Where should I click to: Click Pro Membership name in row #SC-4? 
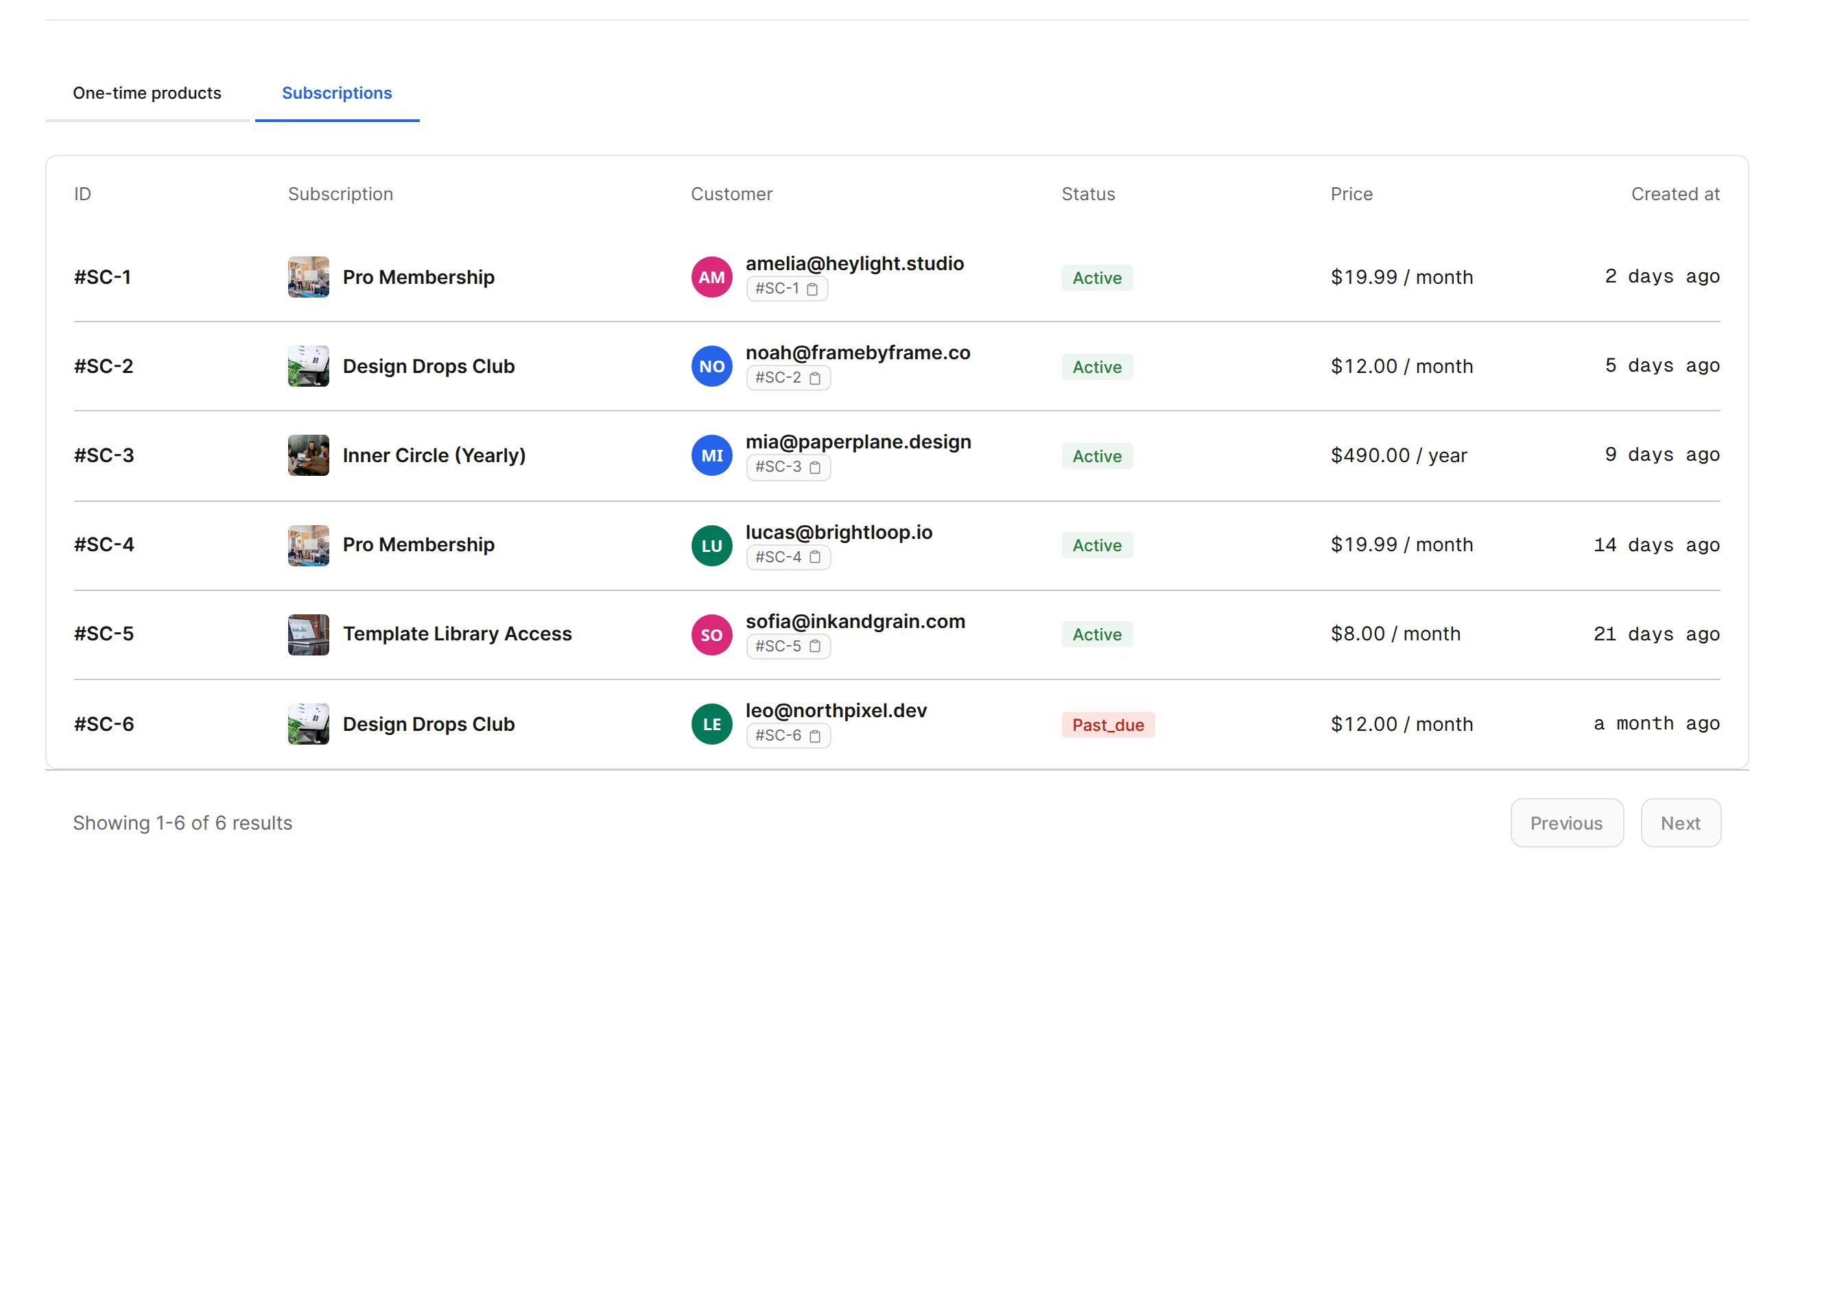[x=418, y=544]
